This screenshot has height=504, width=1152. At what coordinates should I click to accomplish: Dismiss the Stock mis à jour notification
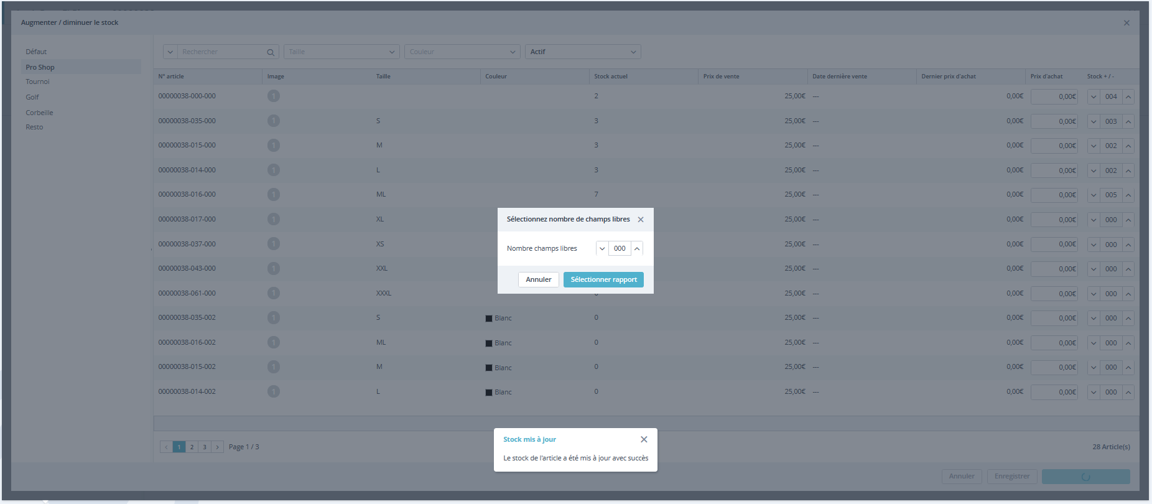click(644, 439)
